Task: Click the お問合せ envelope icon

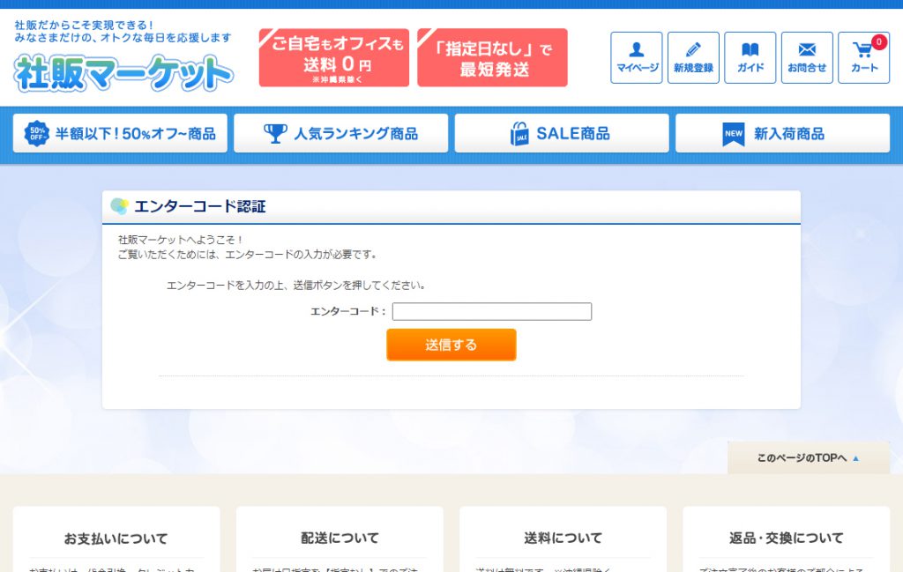Action: (x=806, y=51)
